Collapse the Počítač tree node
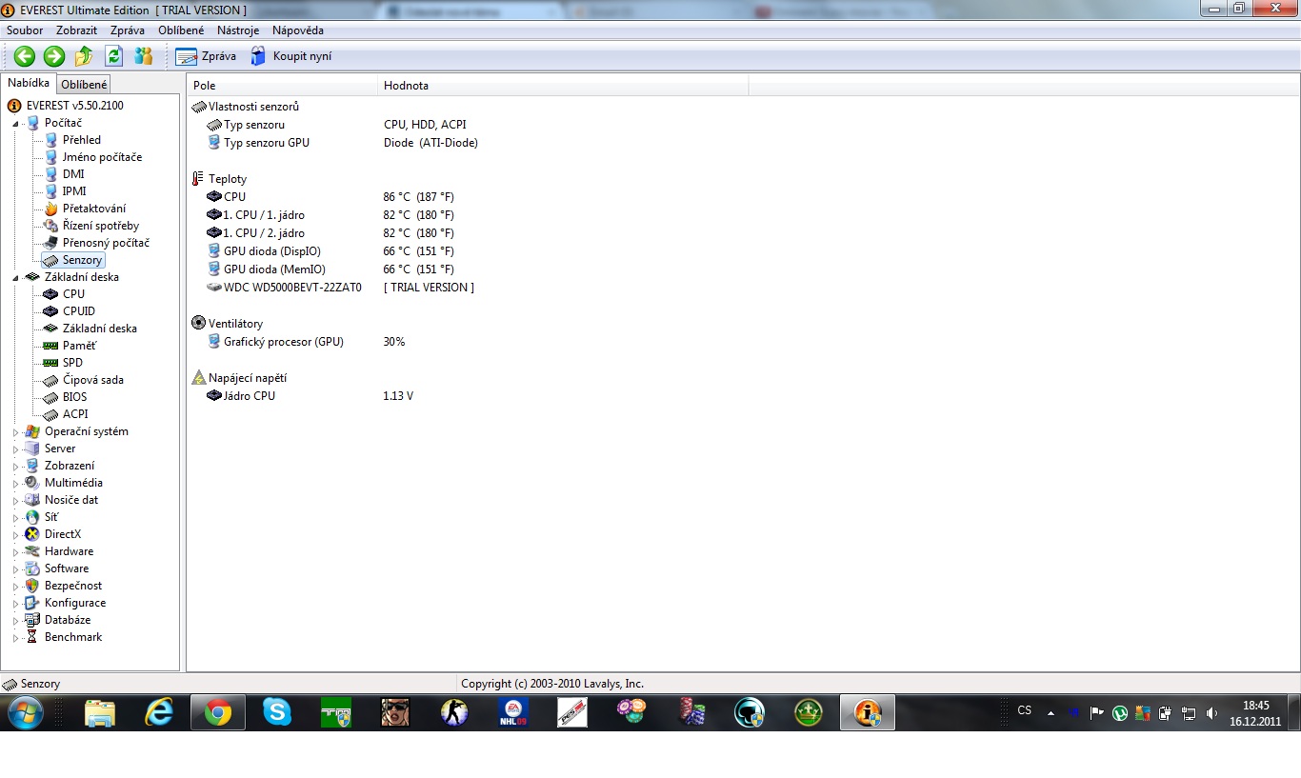 [x=15, y=123]
